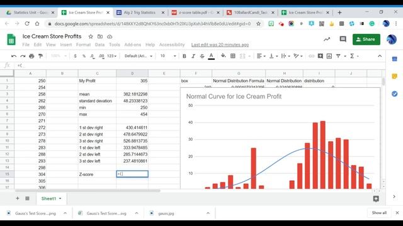Switch to Alg 2 Trig Statistics tab
403x226 pixels.
pyautogui.click(x=140, y=13)
